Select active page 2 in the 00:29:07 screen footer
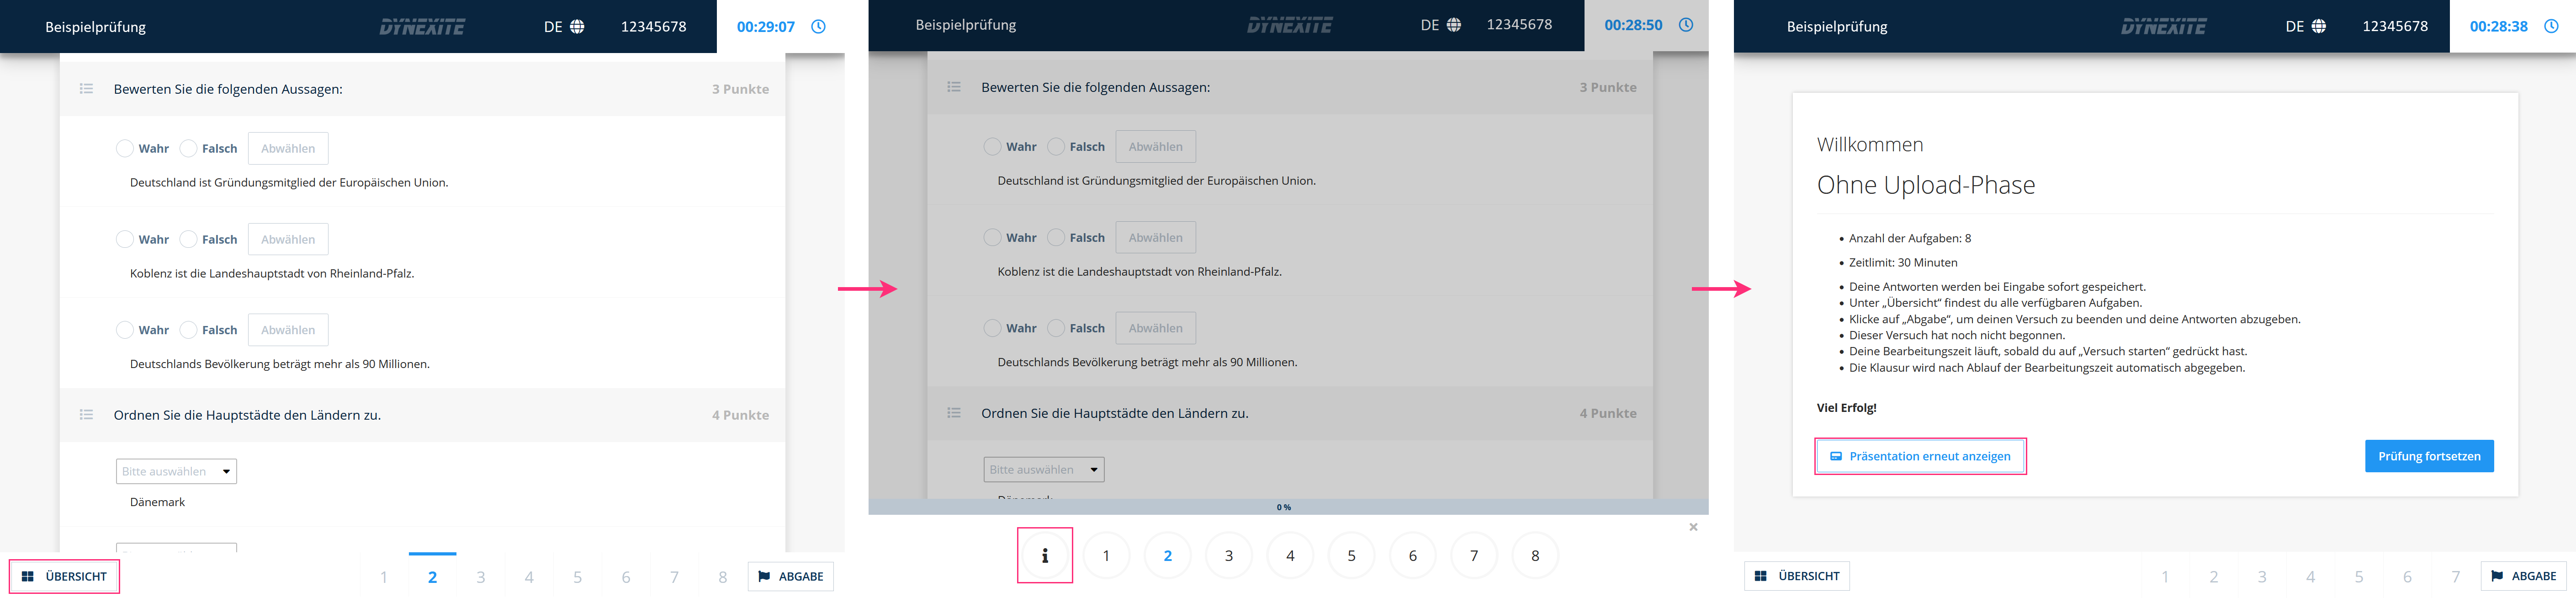The height and width of the screenshot is (598, 2576). [432, 577]
